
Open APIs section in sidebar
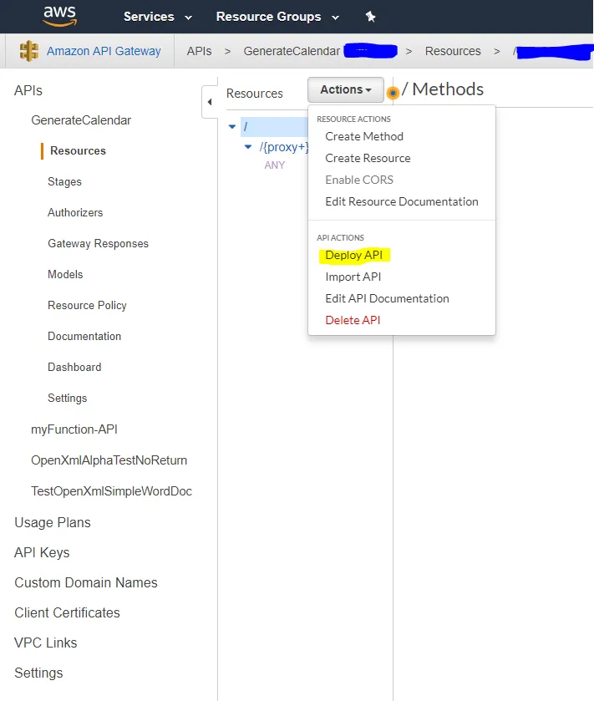28,90
